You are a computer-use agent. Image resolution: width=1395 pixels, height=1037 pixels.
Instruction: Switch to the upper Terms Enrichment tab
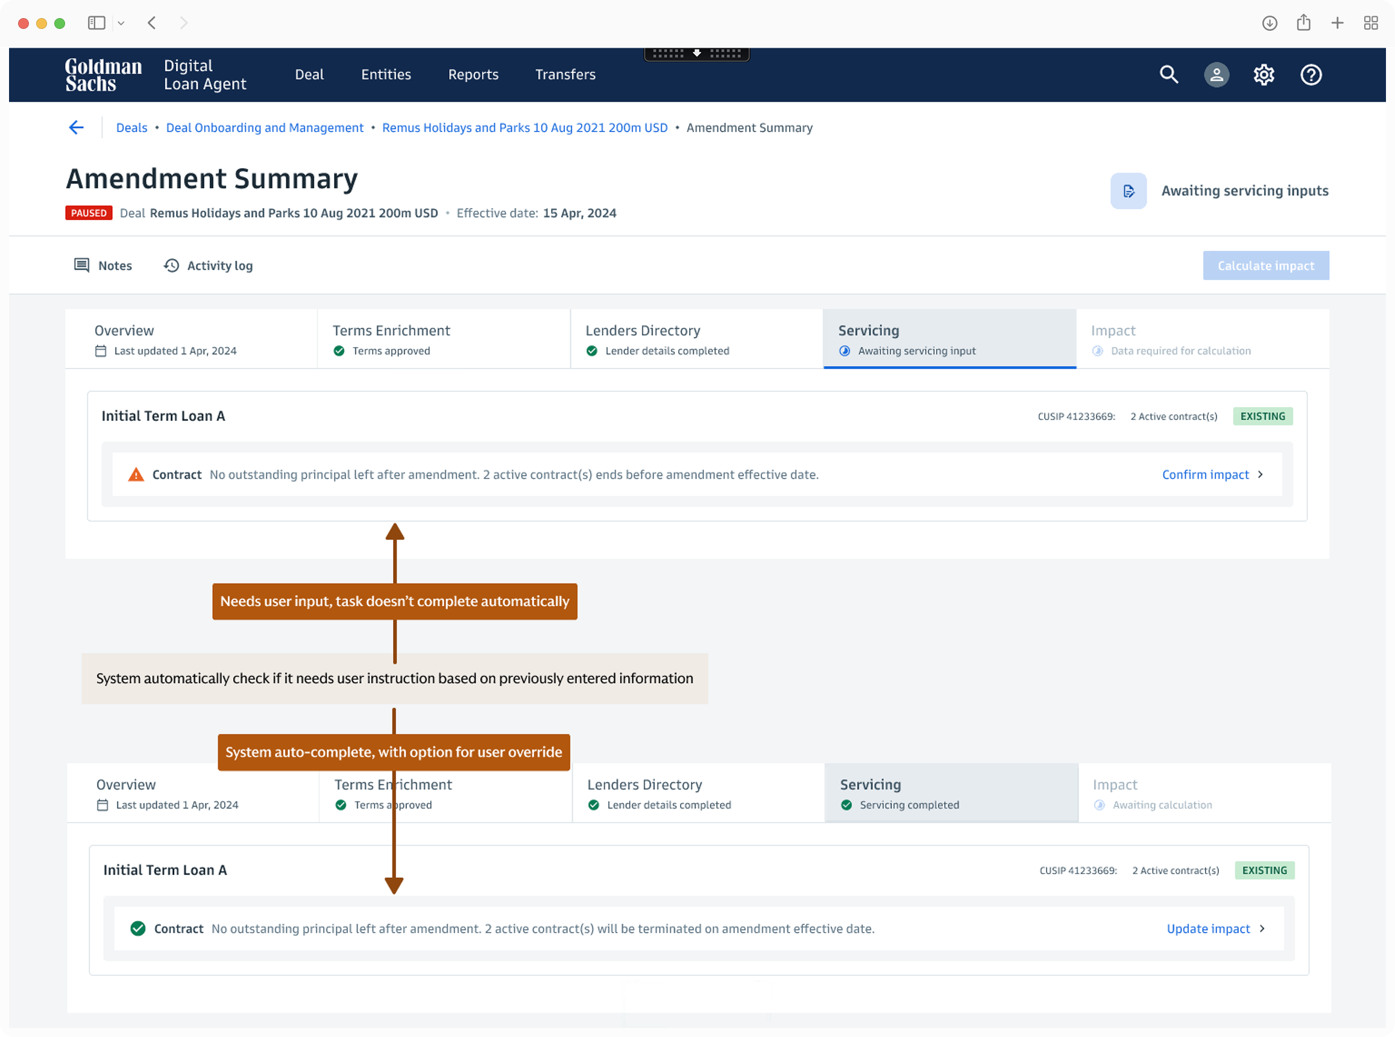click(x=444, y=339)
